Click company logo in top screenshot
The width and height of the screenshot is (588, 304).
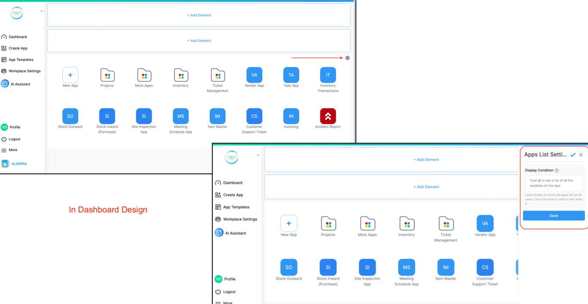[x=17, y=13]
